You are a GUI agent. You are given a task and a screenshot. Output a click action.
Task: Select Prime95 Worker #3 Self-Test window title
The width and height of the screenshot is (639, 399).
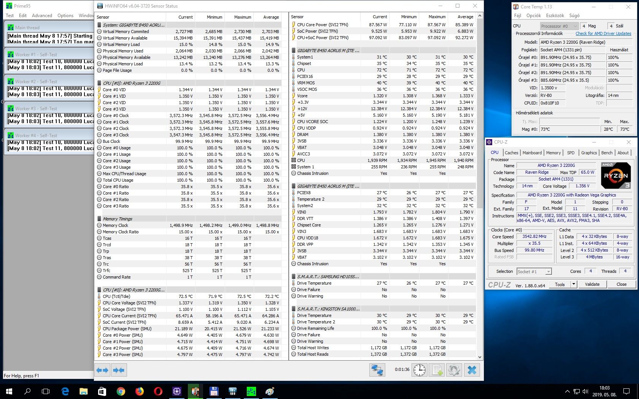click(36, 109)
